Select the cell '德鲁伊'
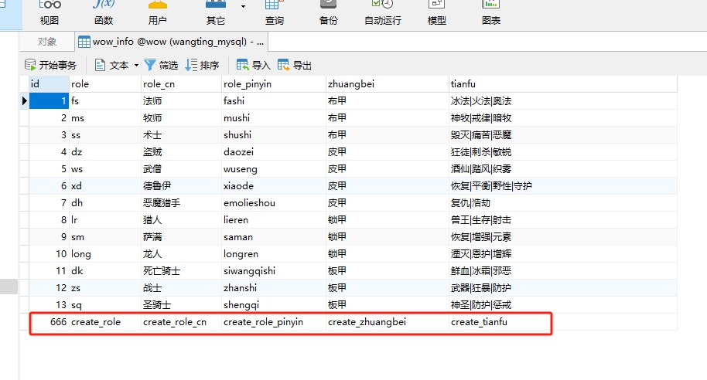The image size is (707, 380). pos(181,186)
